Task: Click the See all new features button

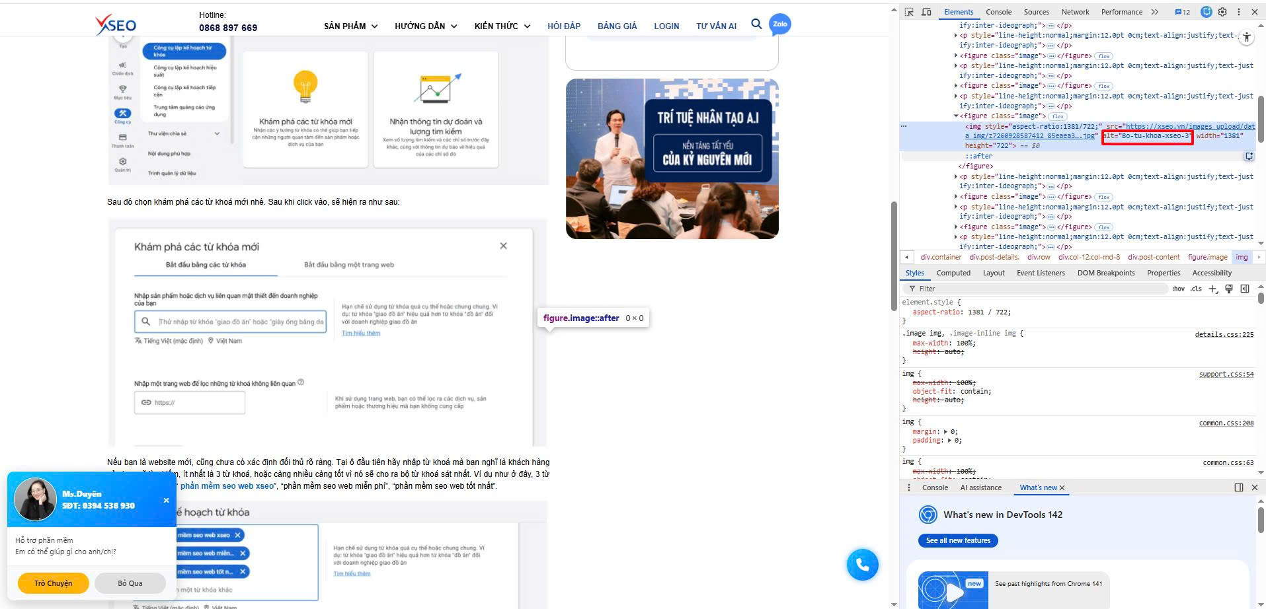Action: (958, 540)
